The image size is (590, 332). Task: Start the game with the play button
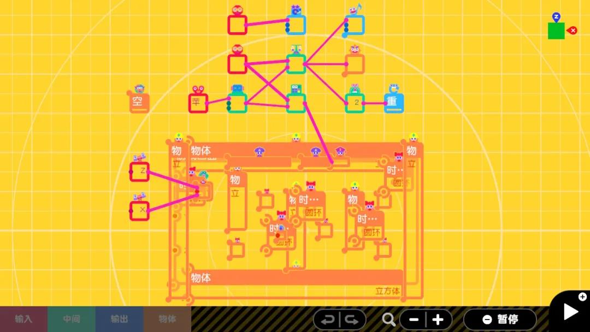(x=571, y=312)
